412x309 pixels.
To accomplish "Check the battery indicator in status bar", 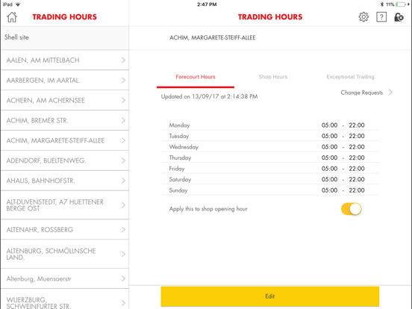I will pos(401,4).
